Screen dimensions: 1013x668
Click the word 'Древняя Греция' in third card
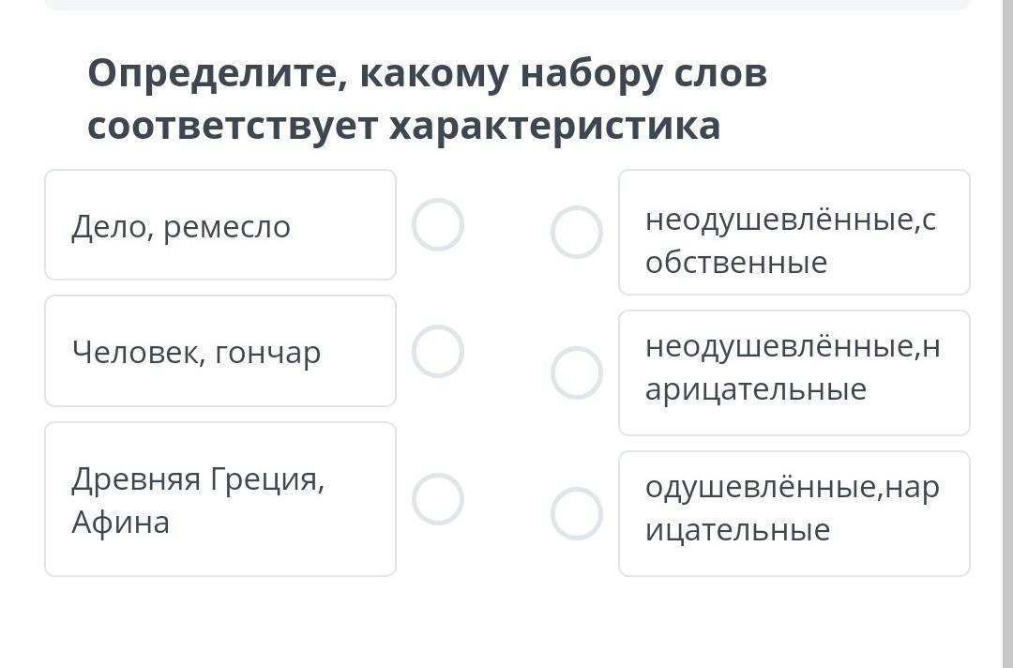pos(197,479)
